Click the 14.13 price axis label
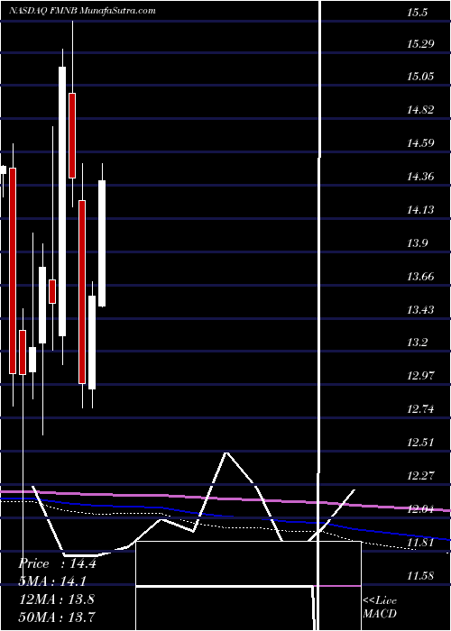Image resolution: width=451 pixels, height=631 pixels. (x=420, y=210)
